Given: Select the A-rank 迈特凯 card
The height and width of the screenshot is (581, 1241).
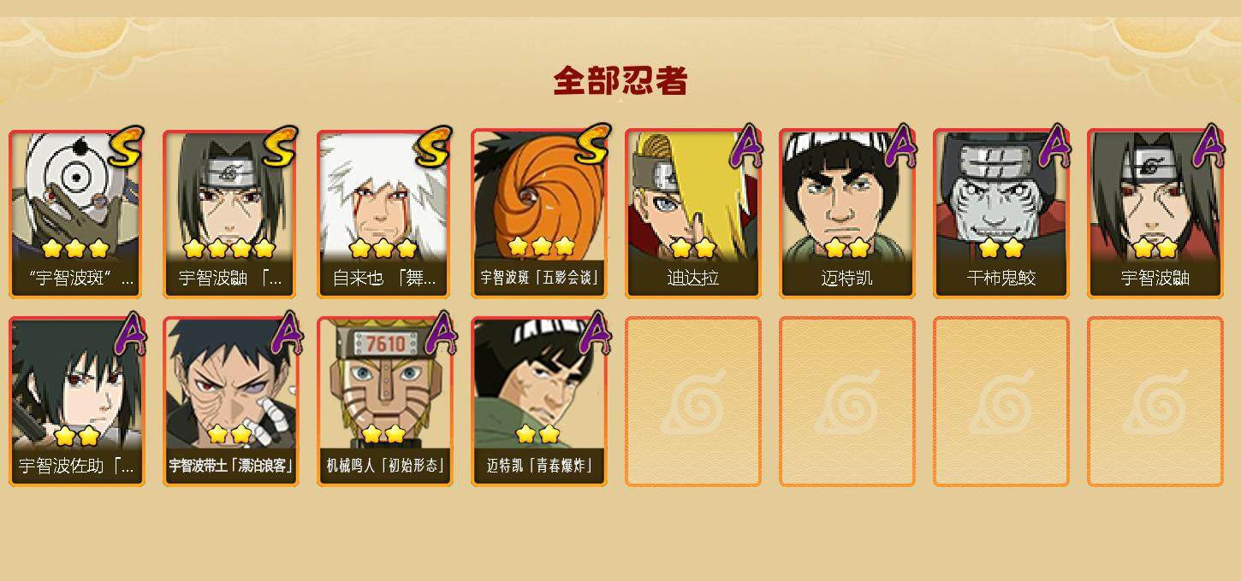Looking at the screenshot, I should coord(847,214).
